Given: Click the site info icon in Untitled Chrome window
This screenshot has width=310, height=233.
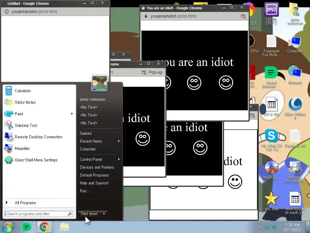Looking at the screenshot, I should click(x=7, y=12).
